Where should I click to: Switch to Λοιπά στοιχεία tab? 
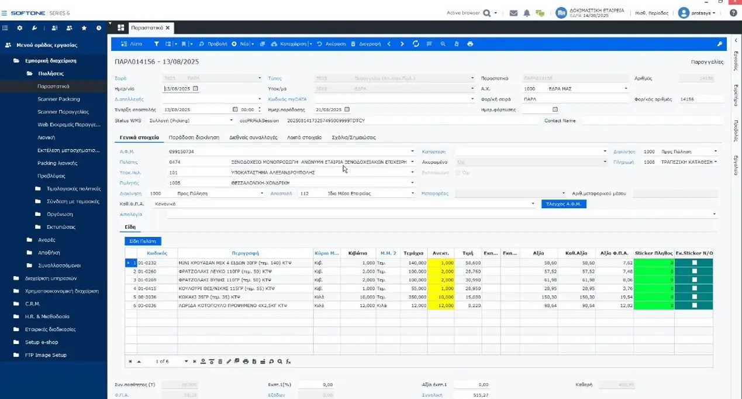coord(304,137)
